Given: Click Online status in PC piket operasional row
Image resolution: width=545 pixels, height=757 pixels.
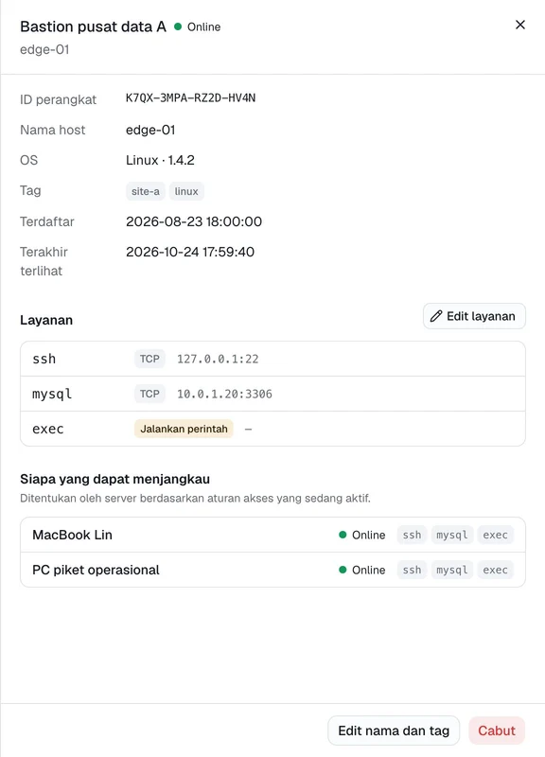Looking at the screenshot, I should (x=362, y=570).
